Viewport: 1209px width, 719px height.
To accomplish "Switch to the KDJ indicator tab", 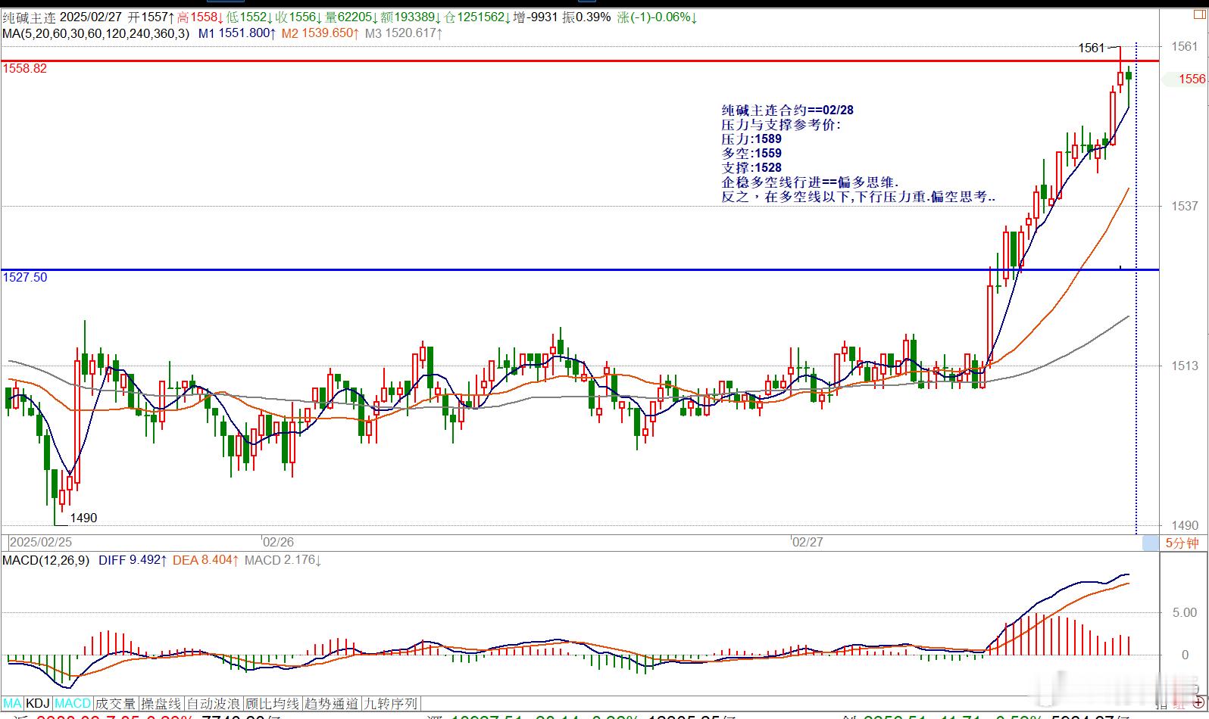I will [x=38, y=703].
